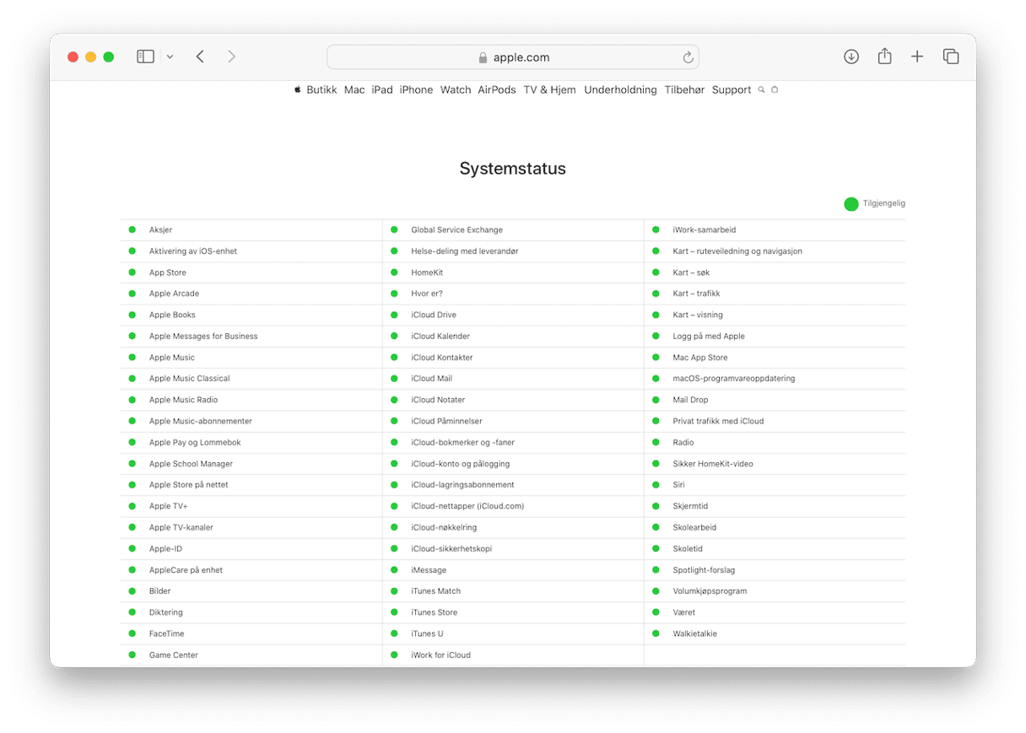Select the Sikker HomeKit-video row
This screenshot has width=1026, height=733.
click(x=775, y=464)
